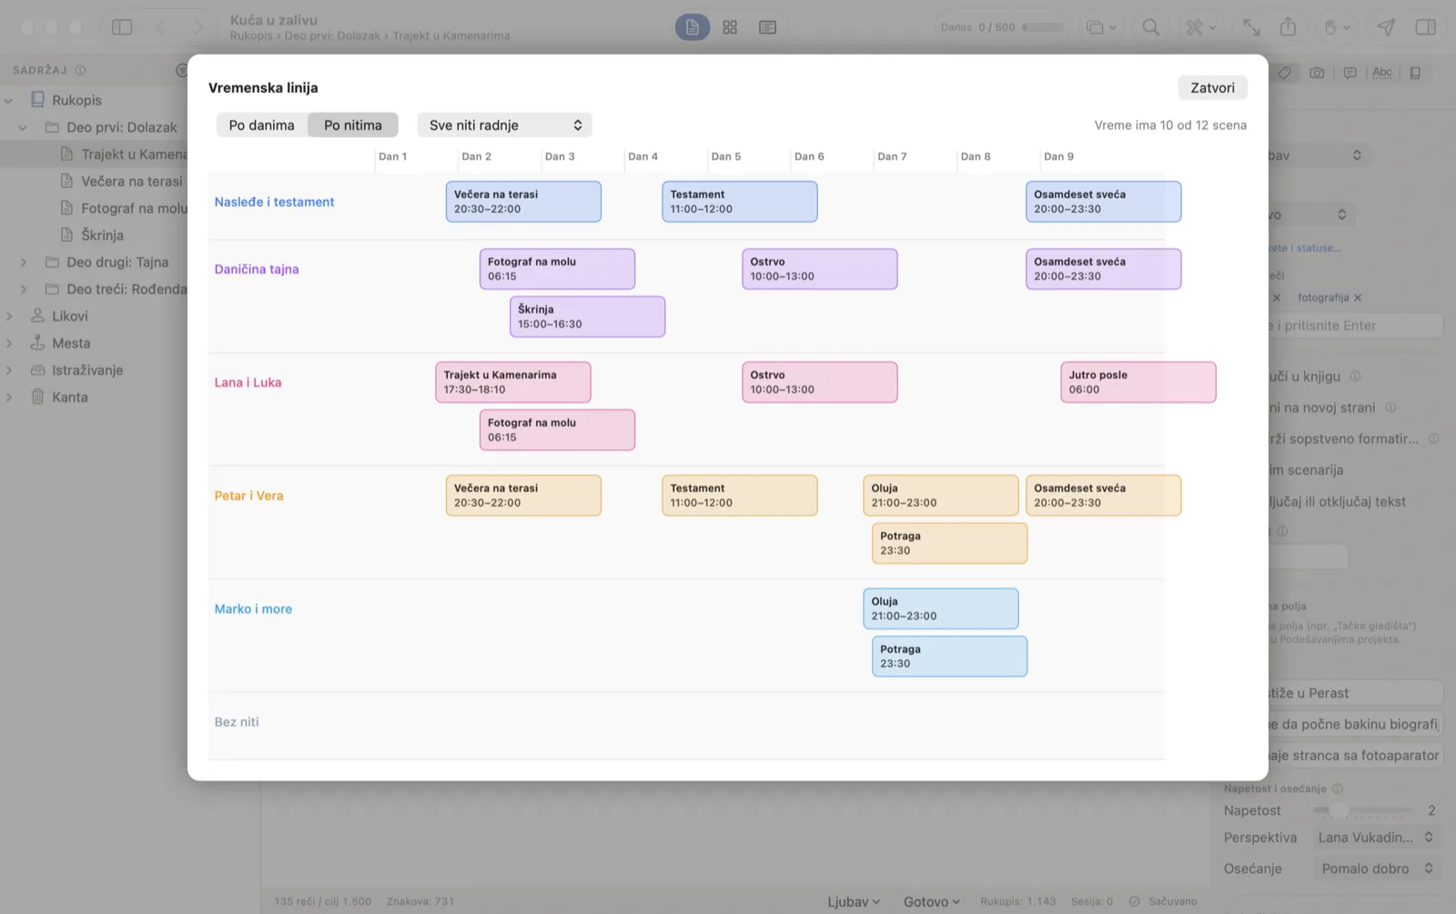Screen dimensions: 1456x914
Task: Click the Petar i Vera thread label
Action: pyautogui.click(x=248, y=496)
